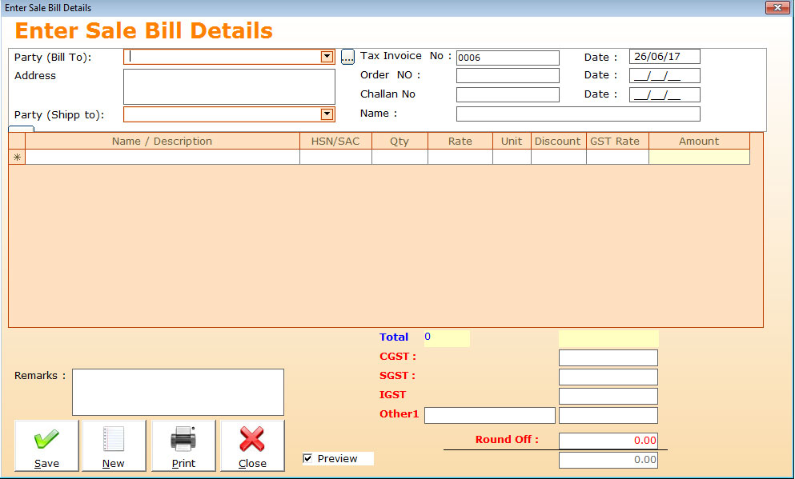Screen dimensions: 795x479
Task: Click the HSN/SAC column header
Action: (335, 142)
